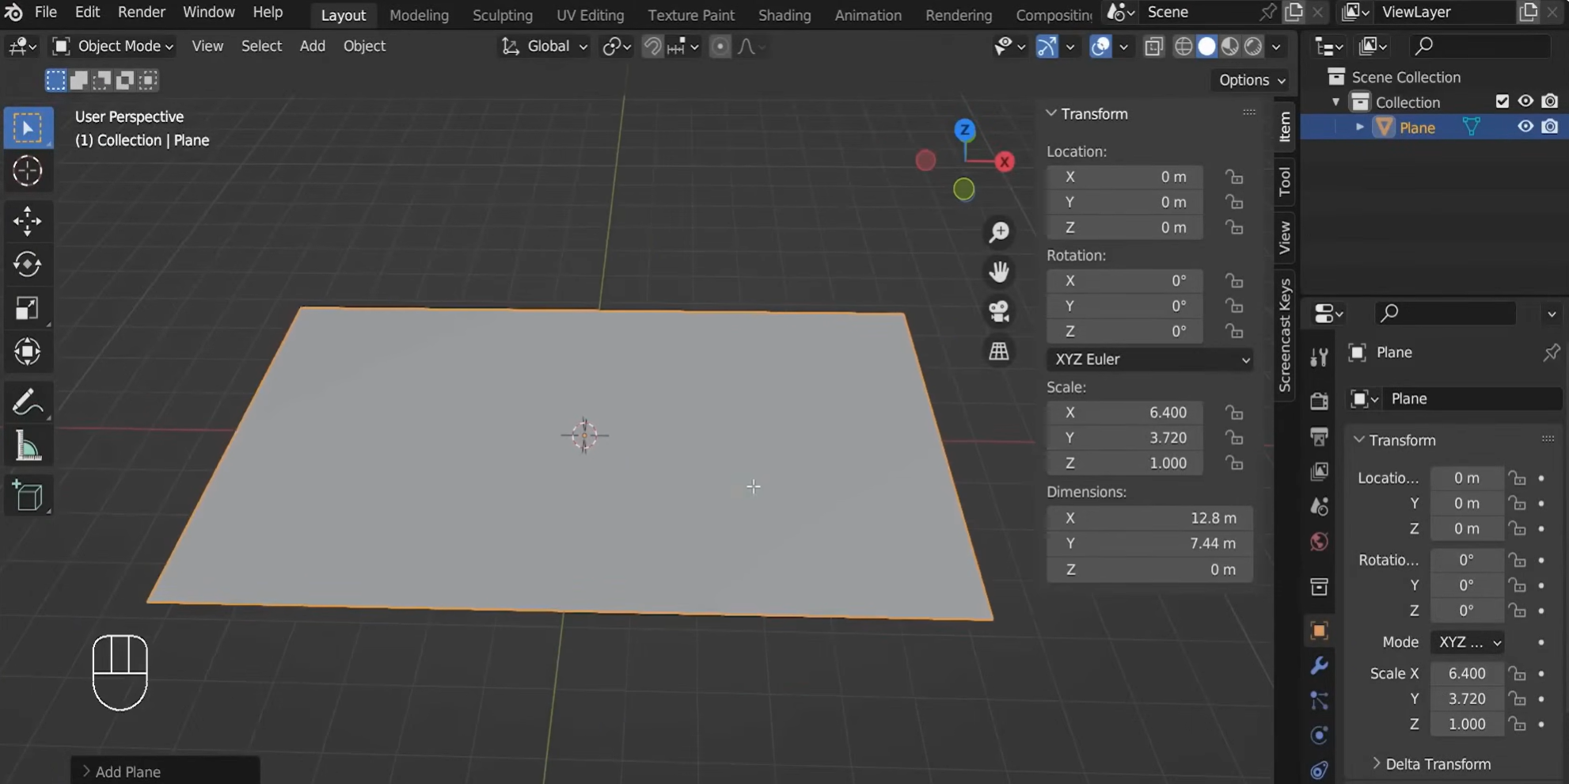Click the Scale X field 6.400 in sidebar
The image size is (1569, 784).
1125,413
